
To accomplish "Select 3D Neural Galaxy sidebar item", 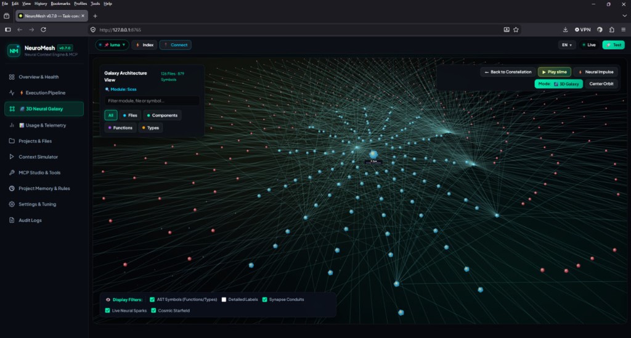I will tap(44, 109).
